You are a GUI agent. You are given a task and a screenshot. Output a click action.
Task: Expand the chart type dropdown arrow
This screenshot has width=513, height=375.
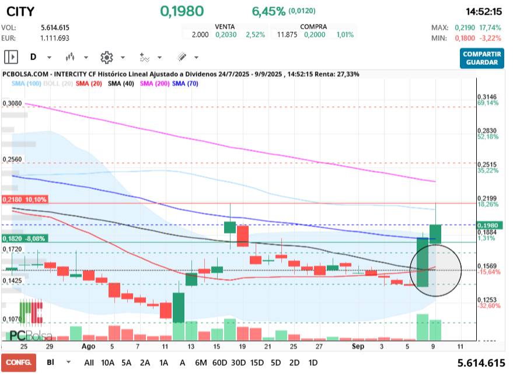[x=86, y=58]
